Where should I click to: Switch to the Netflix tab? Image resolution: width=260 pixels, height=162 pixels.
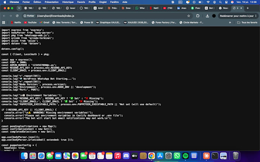[x=154, y=8]
